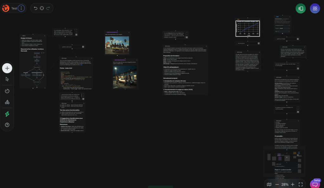
Task: Toggle fullscreen with the fit-screen icon
Action: tap(301, 184)
